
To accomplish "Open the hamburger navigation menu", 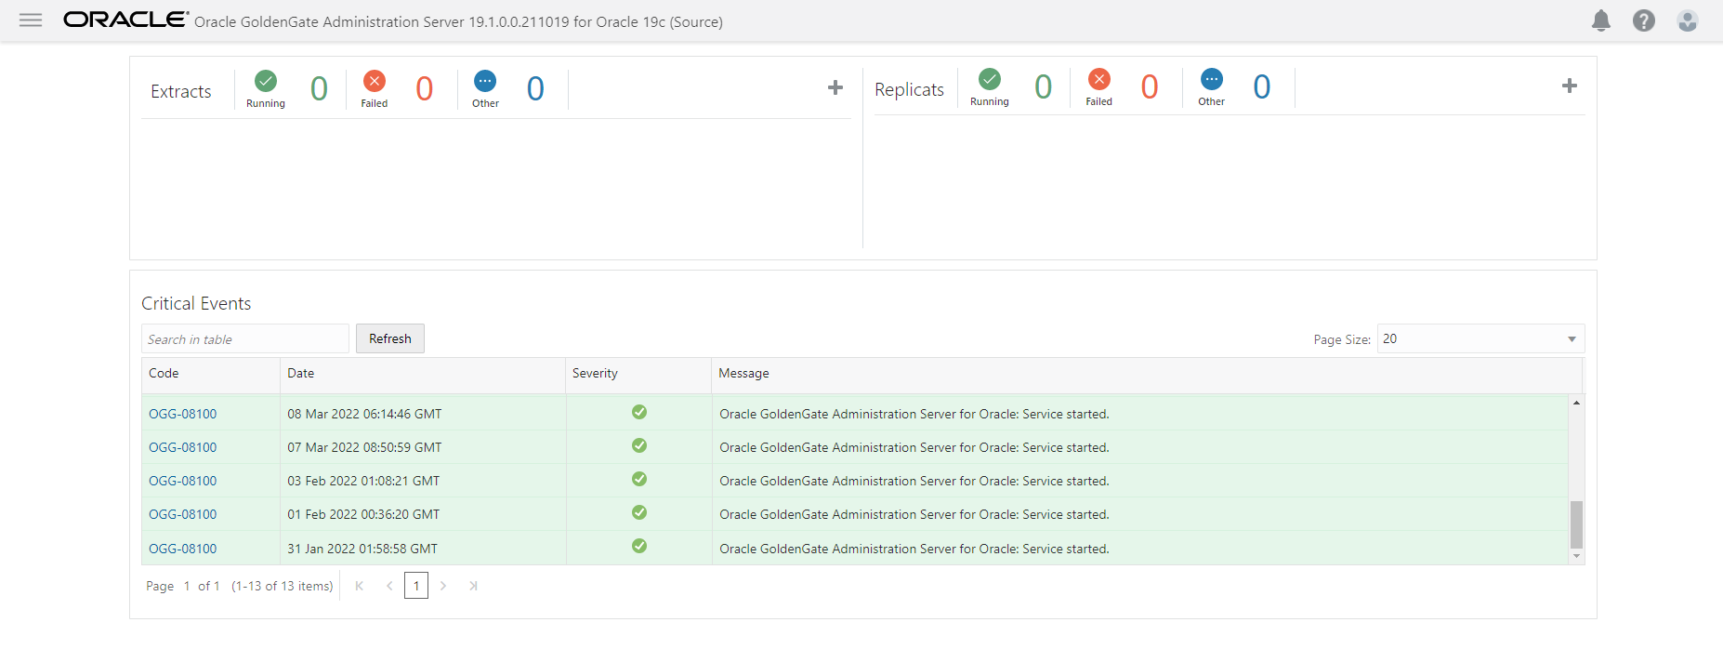I will pyautogui.click(x=31, y=20).
